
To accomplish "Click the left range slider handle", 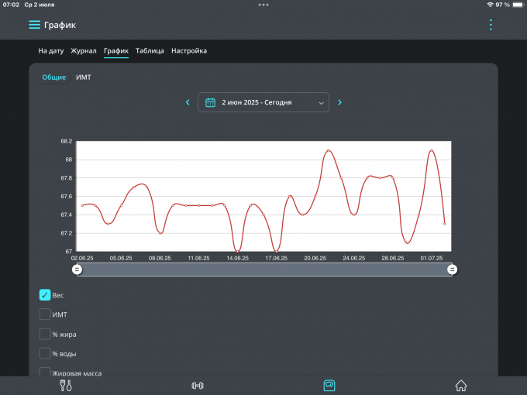I will pyautogui.click(x=77, y=270).
